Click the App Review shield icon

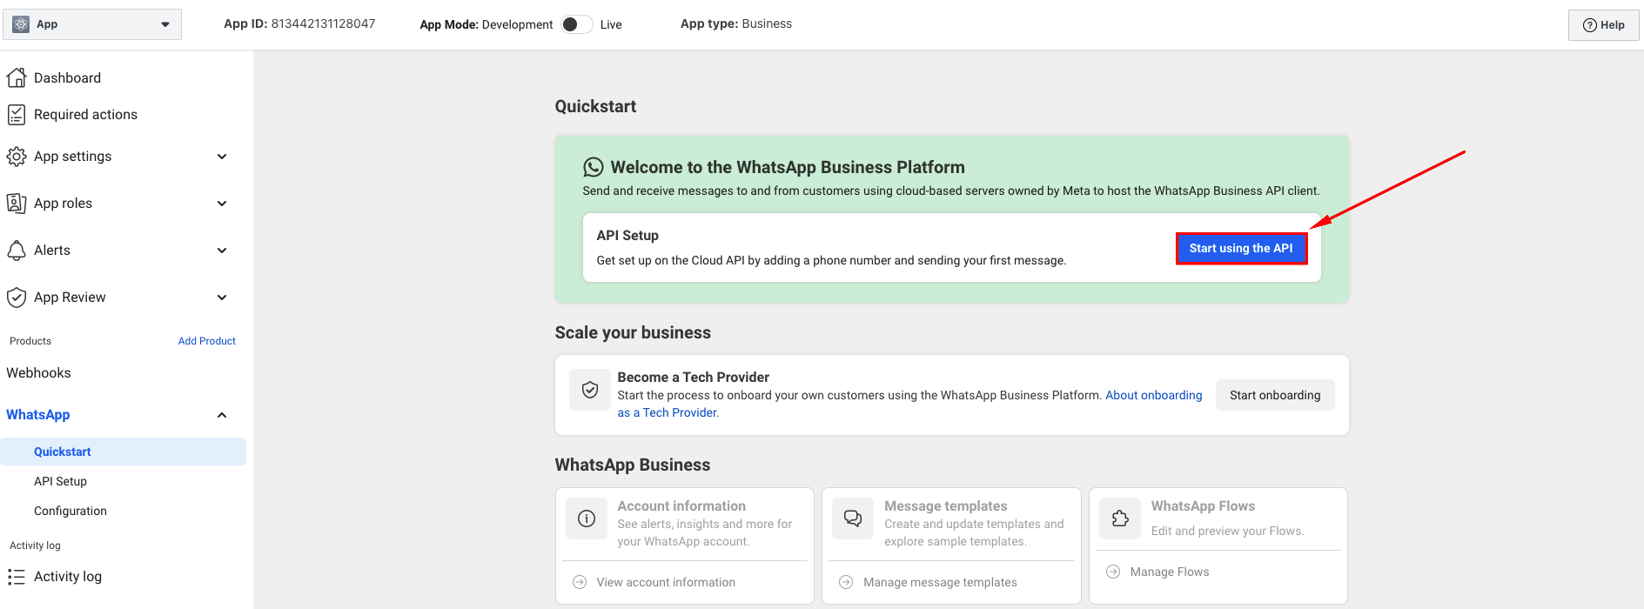[17, 298]
